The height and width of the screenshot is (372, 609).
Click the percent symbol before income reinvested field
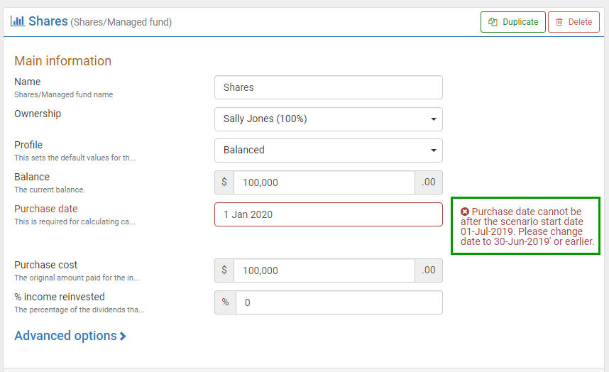(225, 302)
